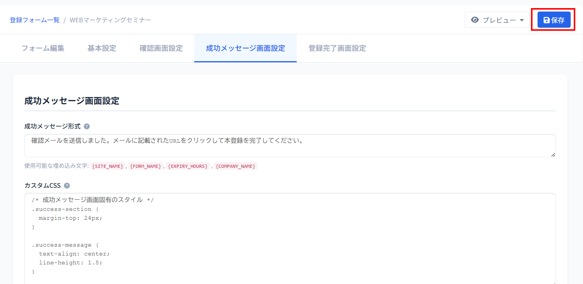Select the 成功メッセージ画面設定 tab

point(245,48)
